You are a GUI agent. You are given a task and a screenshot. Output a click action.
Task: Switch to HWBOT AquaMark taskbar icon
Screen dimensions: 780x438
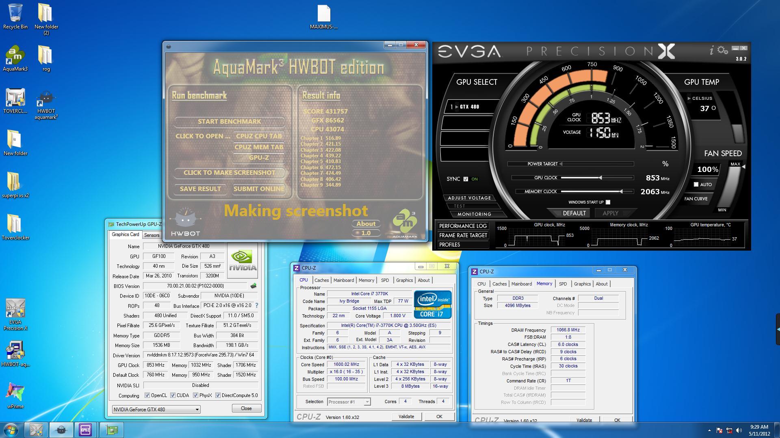click(61, 429)
